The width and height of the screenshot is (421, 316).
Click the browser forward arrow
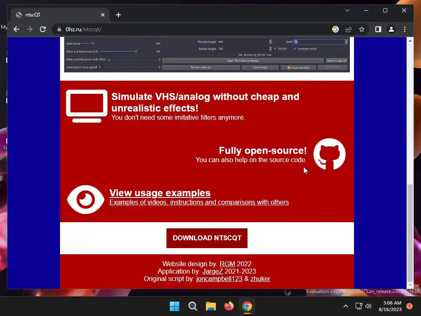[x=30, y=29]
